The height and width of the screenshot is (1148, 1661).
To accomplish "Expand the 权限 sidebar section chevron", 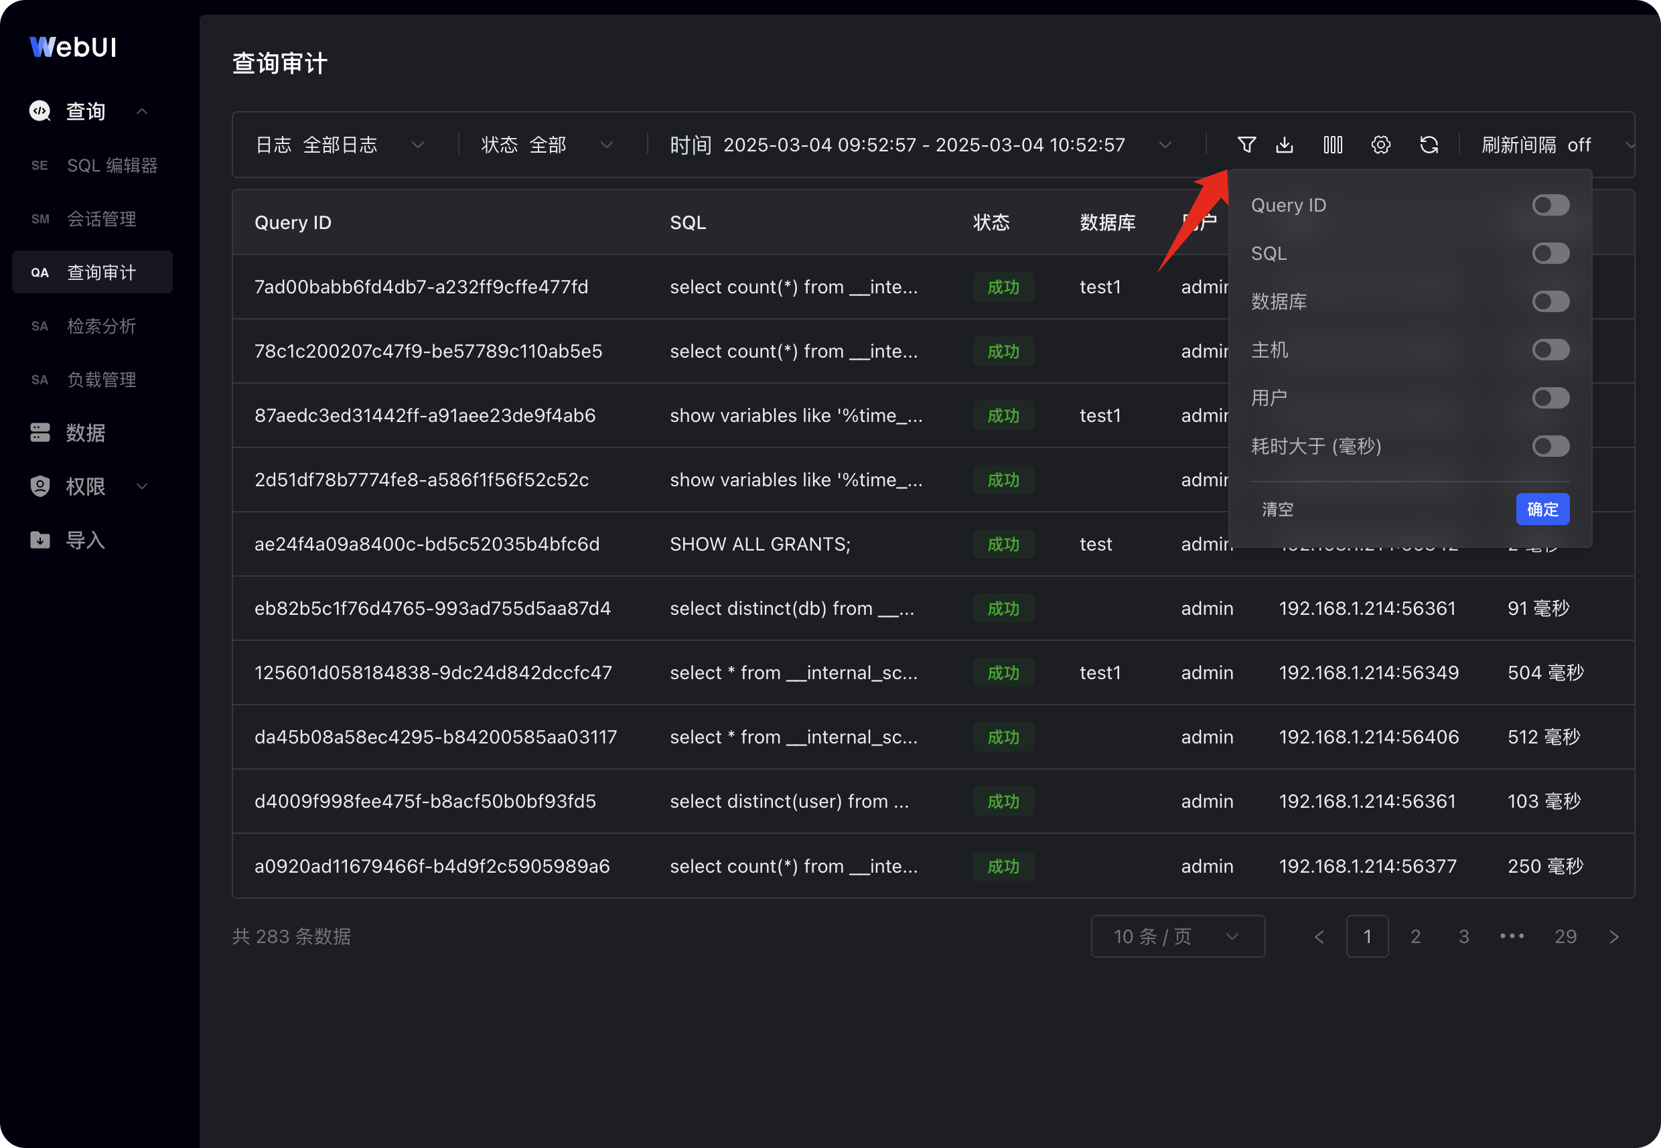I will pyautogui.click(x=142, y=486).
